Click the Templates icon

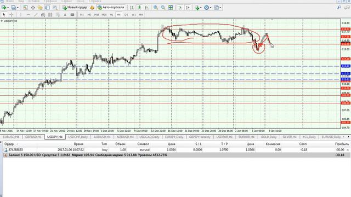[216, 8]
